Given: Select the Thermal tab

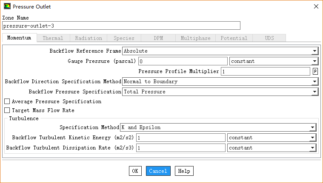Looking at the screenshot, I should click(53, 38).
